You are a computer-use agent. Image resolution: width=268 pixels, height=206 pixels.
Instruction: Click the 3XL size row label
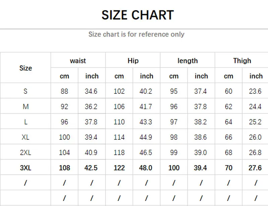tap(26, 167)
